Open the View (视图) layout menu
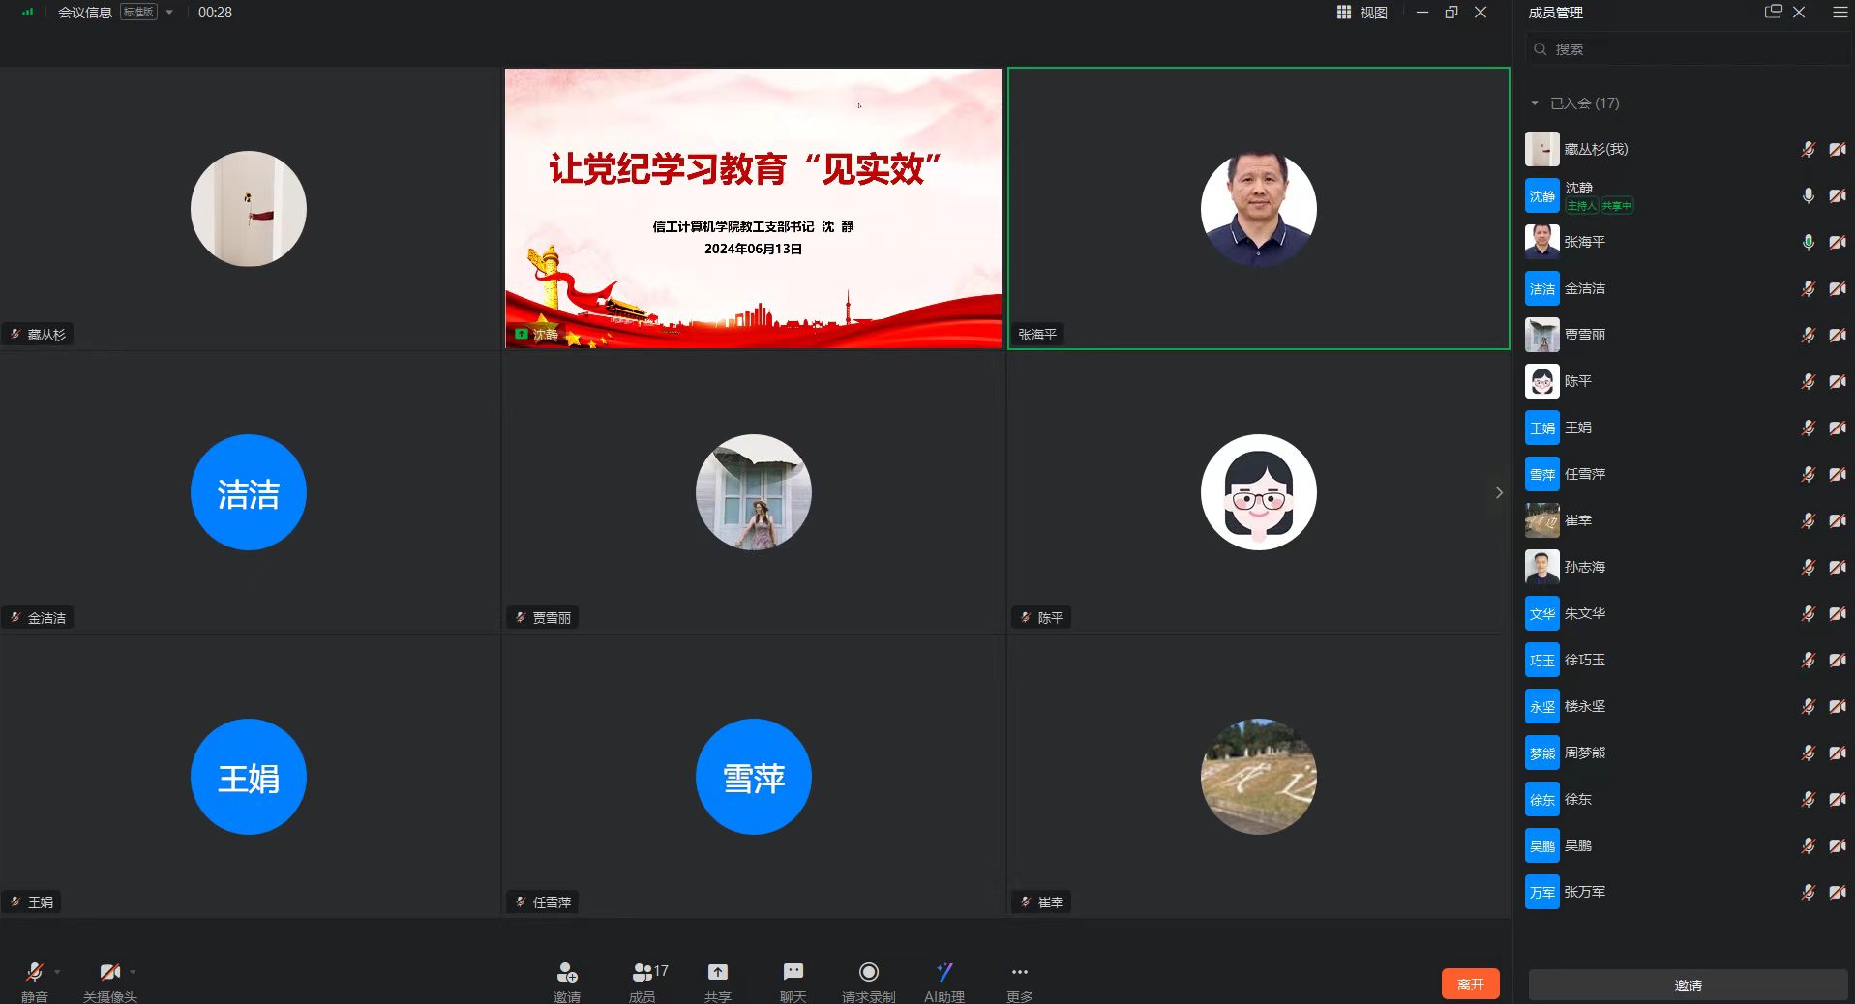1855x1004 pixels. coord(1362,13)
